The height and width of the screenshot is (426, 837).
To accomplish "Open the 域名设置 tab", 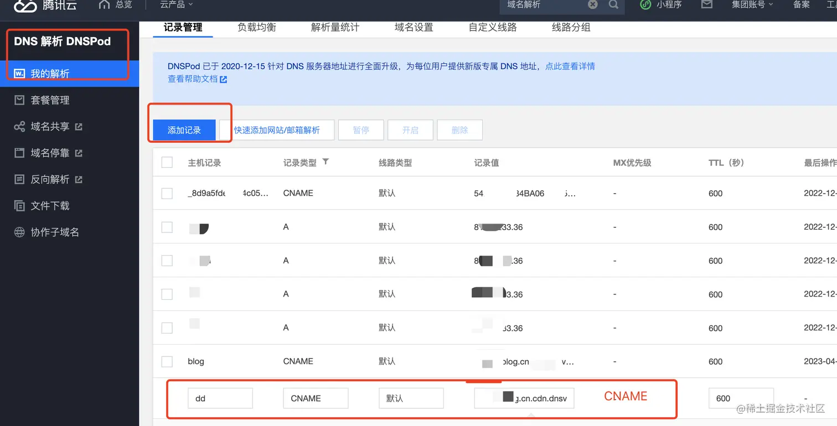I will (x=414, y=27).
